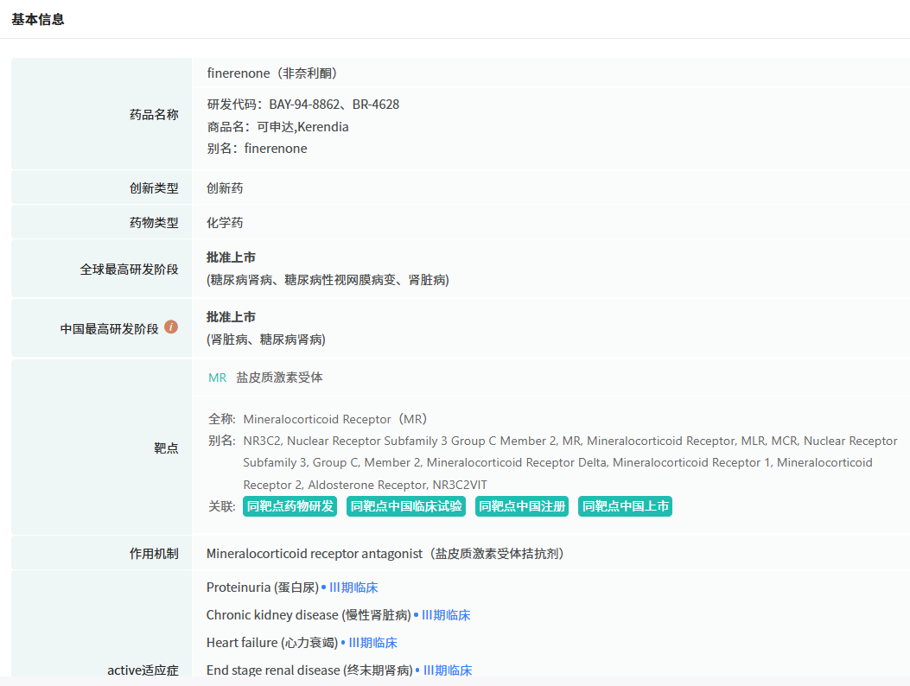Open the MR target link
The height and width of the screenshot is (686, 910).
pos(217,378)
